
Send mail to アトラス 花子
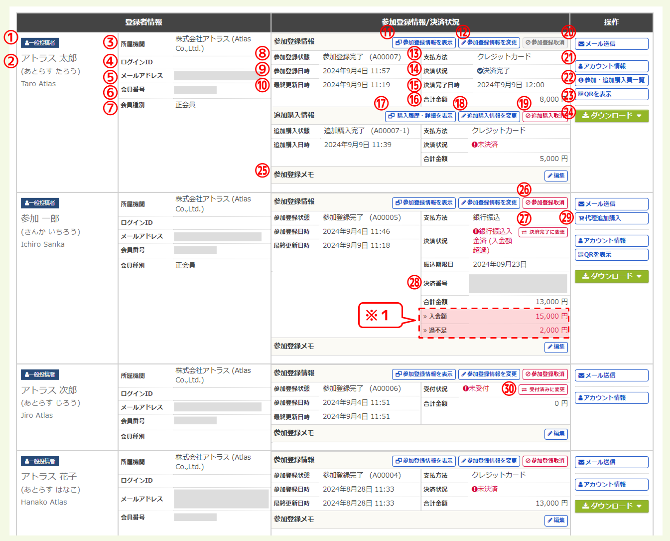pos(612,462)
